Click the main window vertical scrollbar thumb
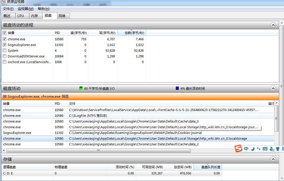 pyautogui.click(x=282, y=86)
